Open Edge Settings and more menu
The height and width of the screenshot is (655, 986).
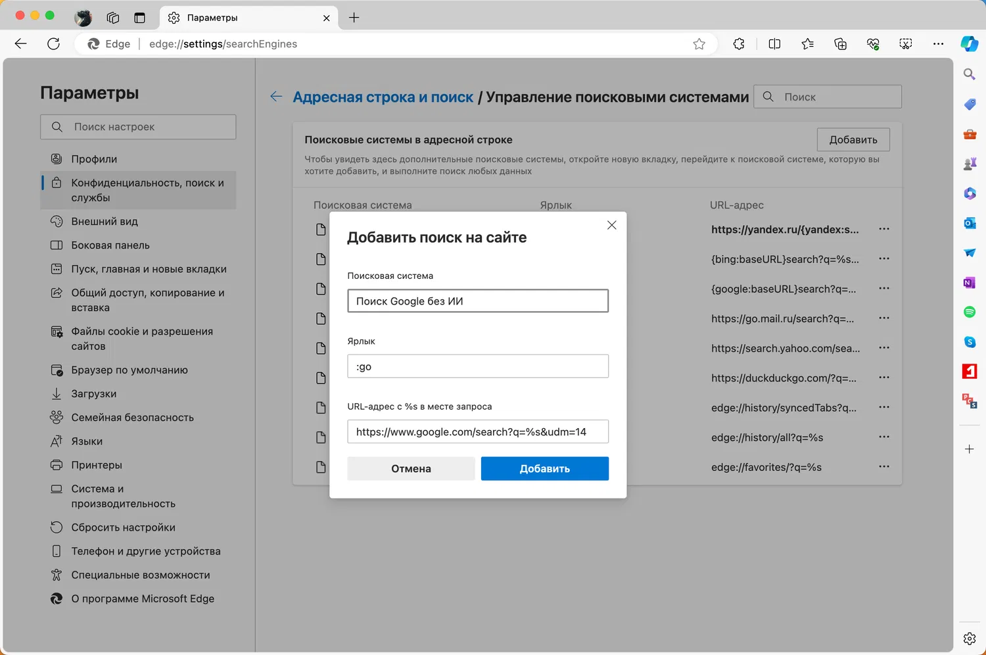[x=938, y=44]
